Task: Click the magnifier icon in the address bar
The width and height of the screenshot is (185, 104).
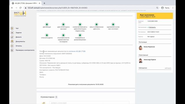Action: point(157,8)
